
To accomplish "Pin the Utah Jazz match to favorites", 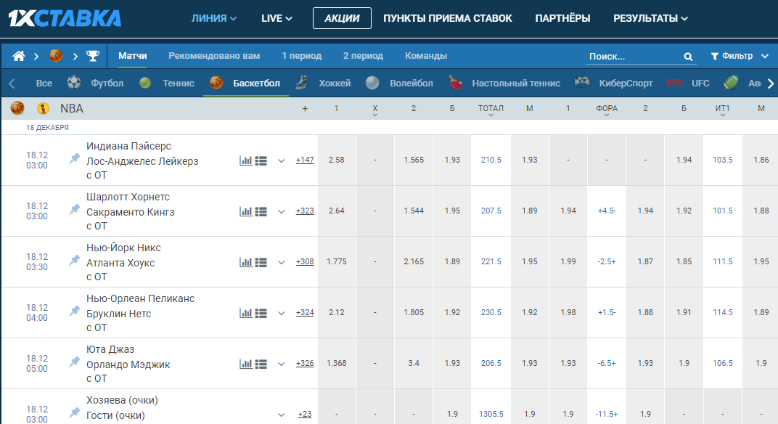I will pos(74,362).
